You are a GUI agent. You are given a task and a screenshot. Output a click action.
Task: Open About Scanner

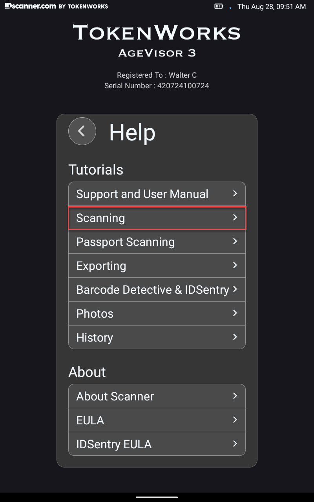point(157,396)
